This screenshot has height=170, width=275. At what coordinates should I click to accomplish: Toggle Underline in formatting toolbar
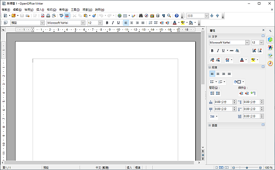point(118,23)
